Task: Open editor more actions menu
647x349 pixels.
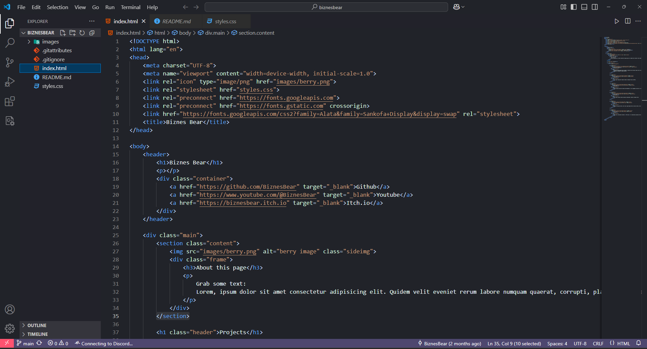Action: tap(638, 21)
